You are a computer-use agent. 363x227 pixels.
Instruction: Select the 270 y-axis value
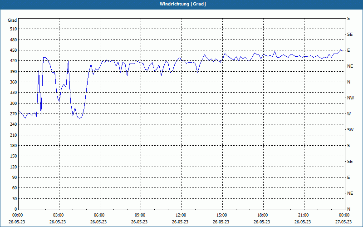pos(14,114)
